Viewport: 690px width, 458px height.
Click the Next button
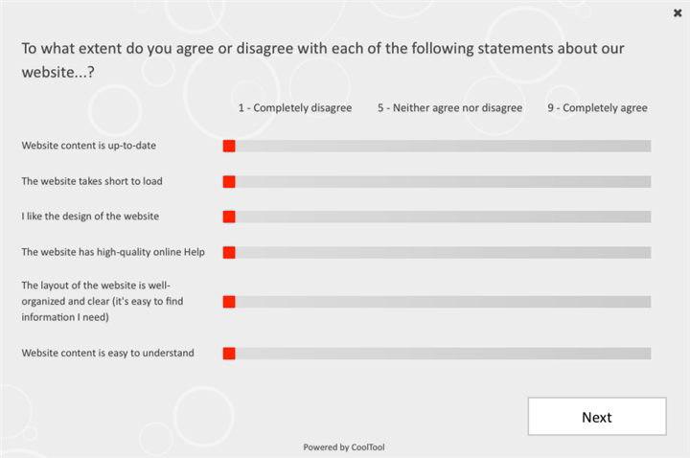pos(596,417)
